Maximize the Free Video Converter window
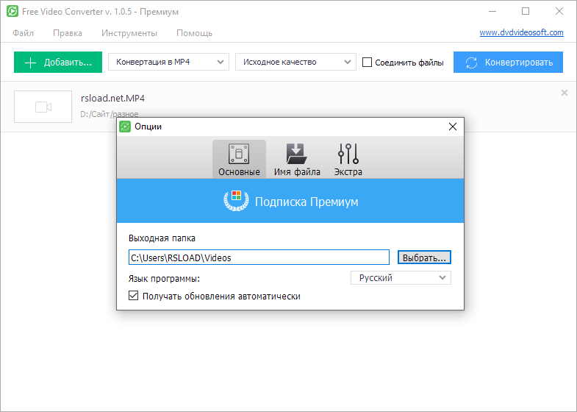The width and height of the screenshot is (577, 412). pos(526,12)
